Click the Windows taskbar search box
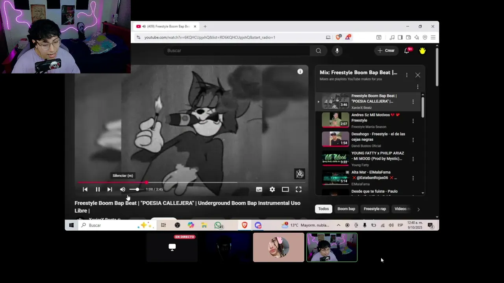Screen dimensions: 504x283 tap(117, 225)
